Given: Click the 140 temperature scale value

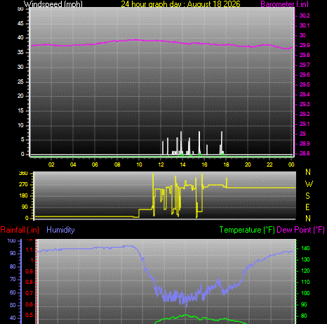Looking at the screenshot, I should coord(305,248).
